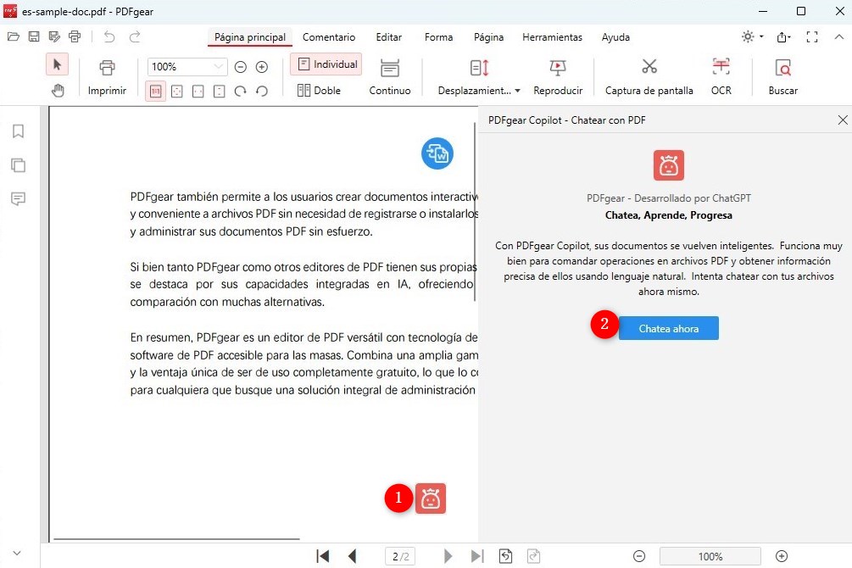Expand the sidebar bottom chevron
The width and height of the screenshot is (852, 568).
[17, 554]
